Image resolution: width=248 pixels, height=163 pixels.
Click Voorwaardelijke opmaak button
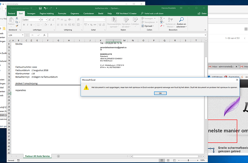point(114,22)
